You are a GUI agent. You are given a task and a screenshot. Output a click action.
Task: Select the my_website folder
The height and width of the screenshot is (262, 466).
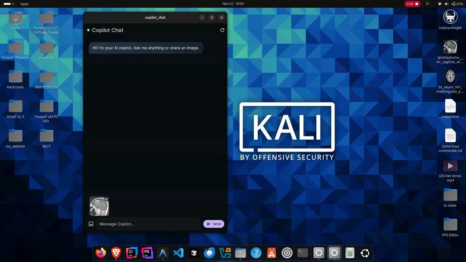tap(15, 139)
